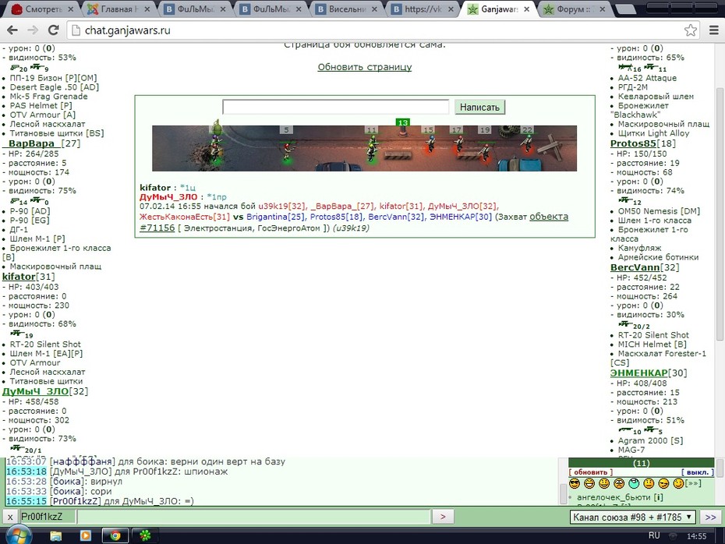Screen dimensions: 725x544
Task: Send the chat message with > button
Action: pyautogui.click(x=443, y=517)
